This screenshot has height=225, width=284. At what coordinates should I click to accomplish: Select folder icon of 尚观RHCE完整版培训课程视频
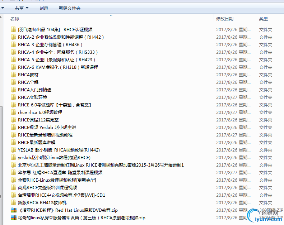click(13, 188)
